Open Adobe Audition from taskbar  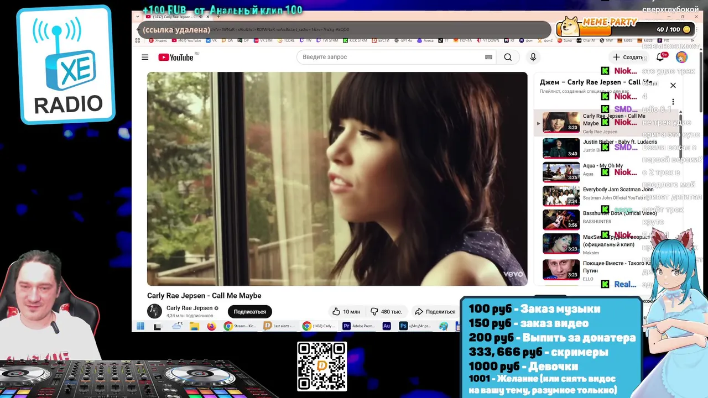387,326
